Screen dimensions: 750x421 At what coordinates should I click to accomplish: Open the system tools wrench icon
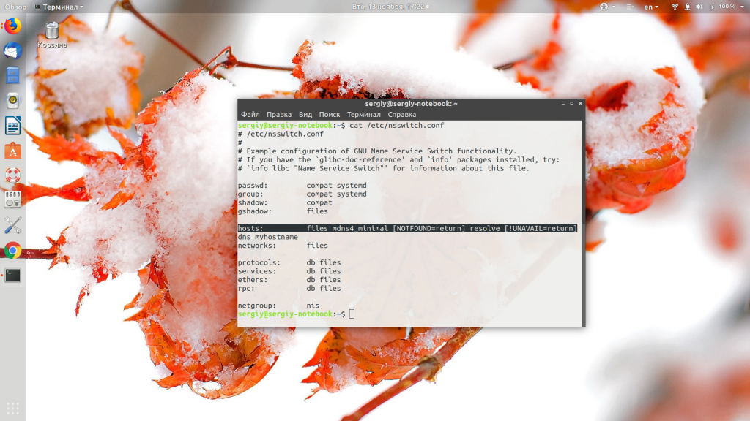pyautogui.click(x=13, y=225)
